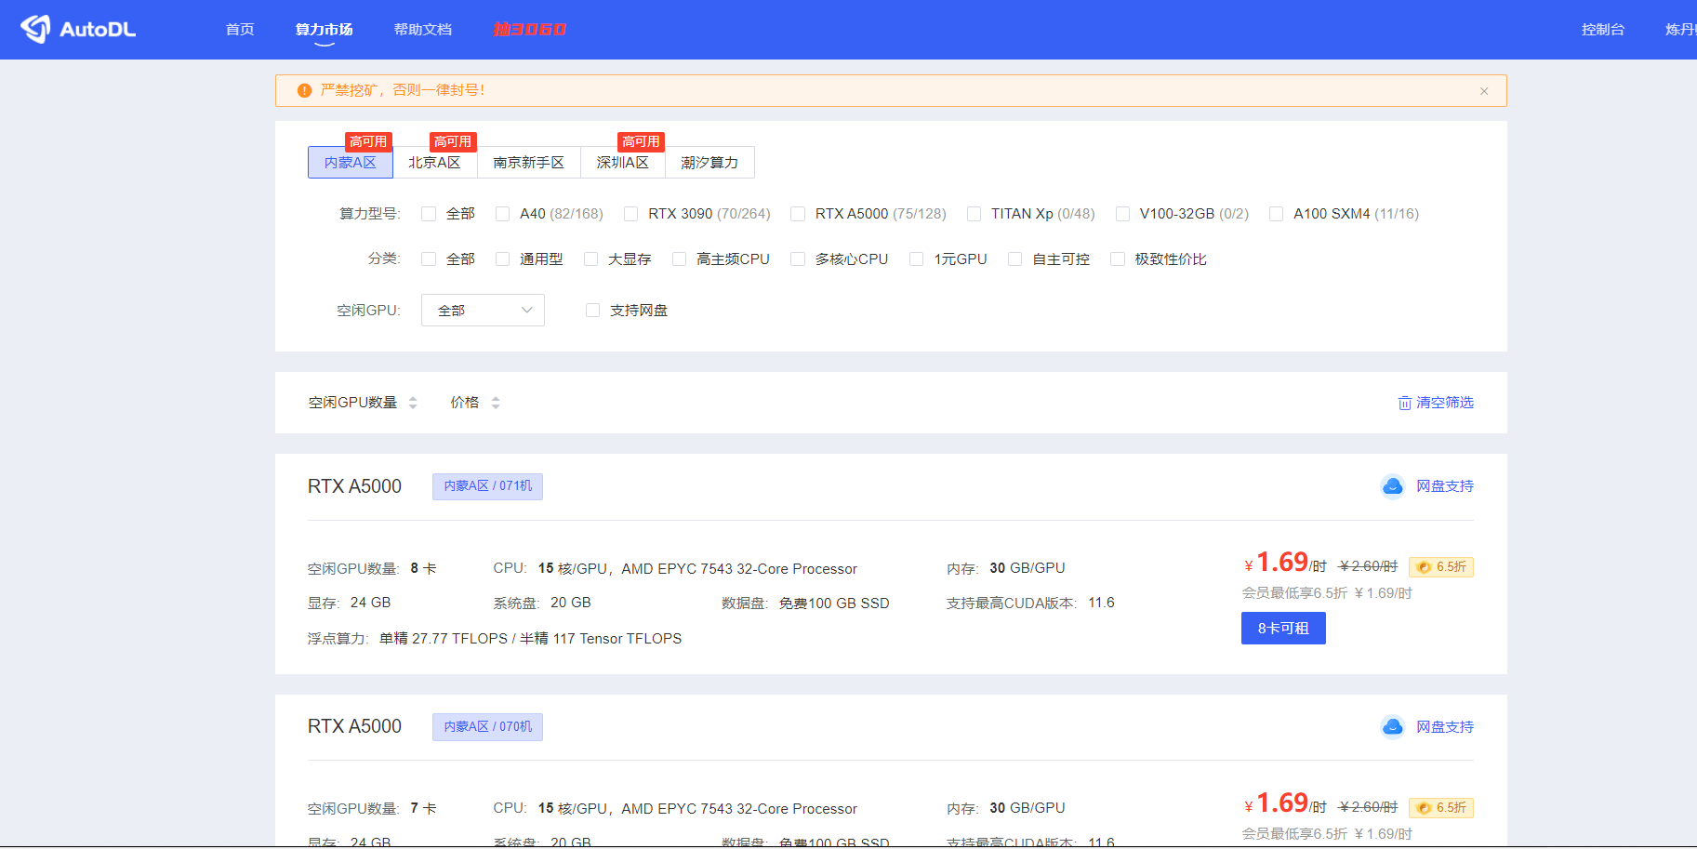Open 首页 in top navigation
1697x849 pixels.
click(240, 30)
